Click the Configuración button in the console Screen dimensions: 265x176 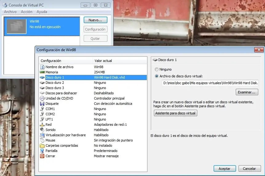click(95, 29)
